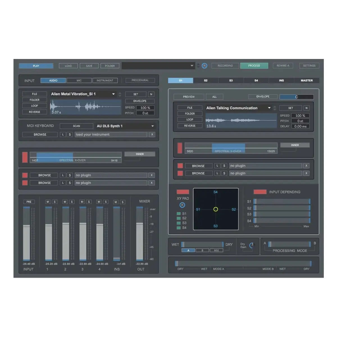337x337 pixels.
Task: Toggle LOOP on the Alien Metal Vibration sample
Action: (34, 106)
